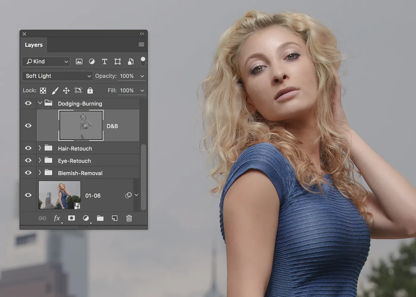
Task: Click the lock all padlock icon
Action: 90,91
